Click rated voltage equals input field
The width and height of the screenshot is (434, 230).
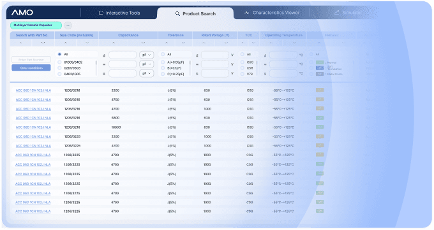[x=215, y=64]
